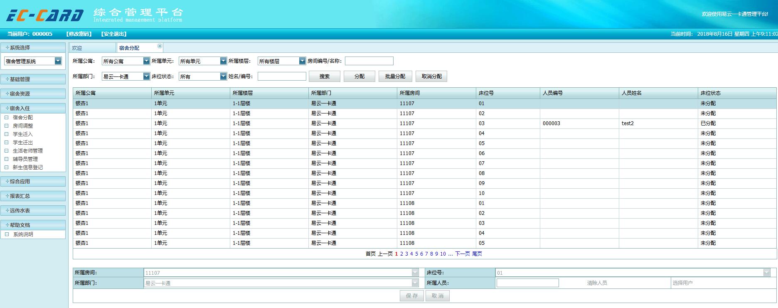Open 生活老师管理 in the sidebar
This screenshot has width=778, height=308.
pos(28,151)
